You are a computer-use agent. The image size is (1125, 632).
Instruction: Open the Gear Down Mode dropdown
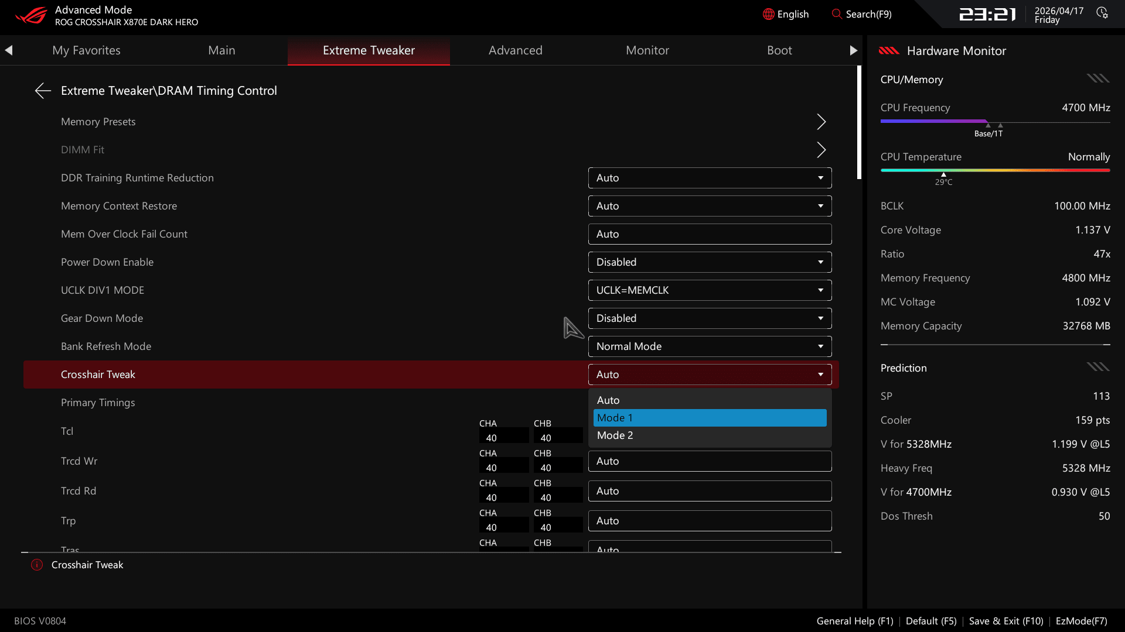point(710,318)
